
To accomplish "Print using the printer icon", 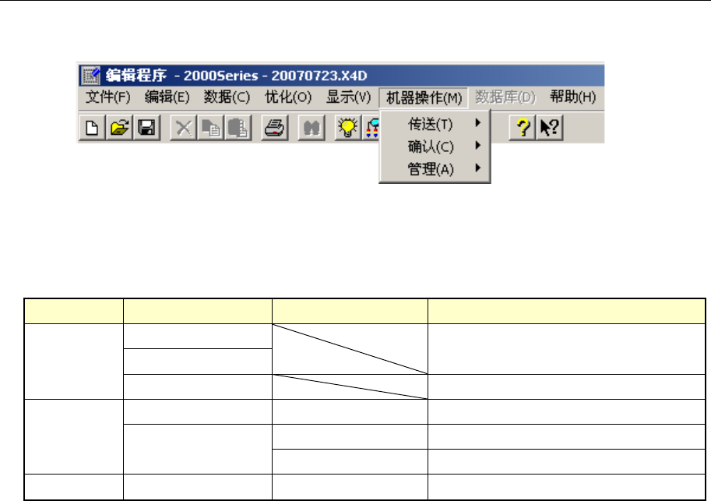I will [x=275, y=128].
